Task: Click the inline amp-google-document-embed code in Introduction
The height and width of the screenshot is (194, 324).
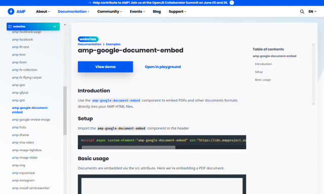Action: (x=116, y=100)
